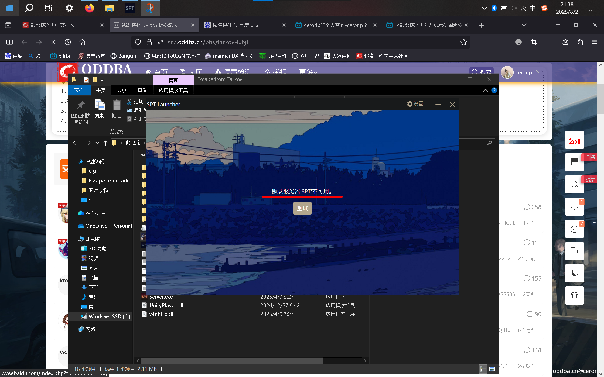The image size is (604, 377).
Task: Click the site shield tracking protection icon
Action: pos(138,42)
